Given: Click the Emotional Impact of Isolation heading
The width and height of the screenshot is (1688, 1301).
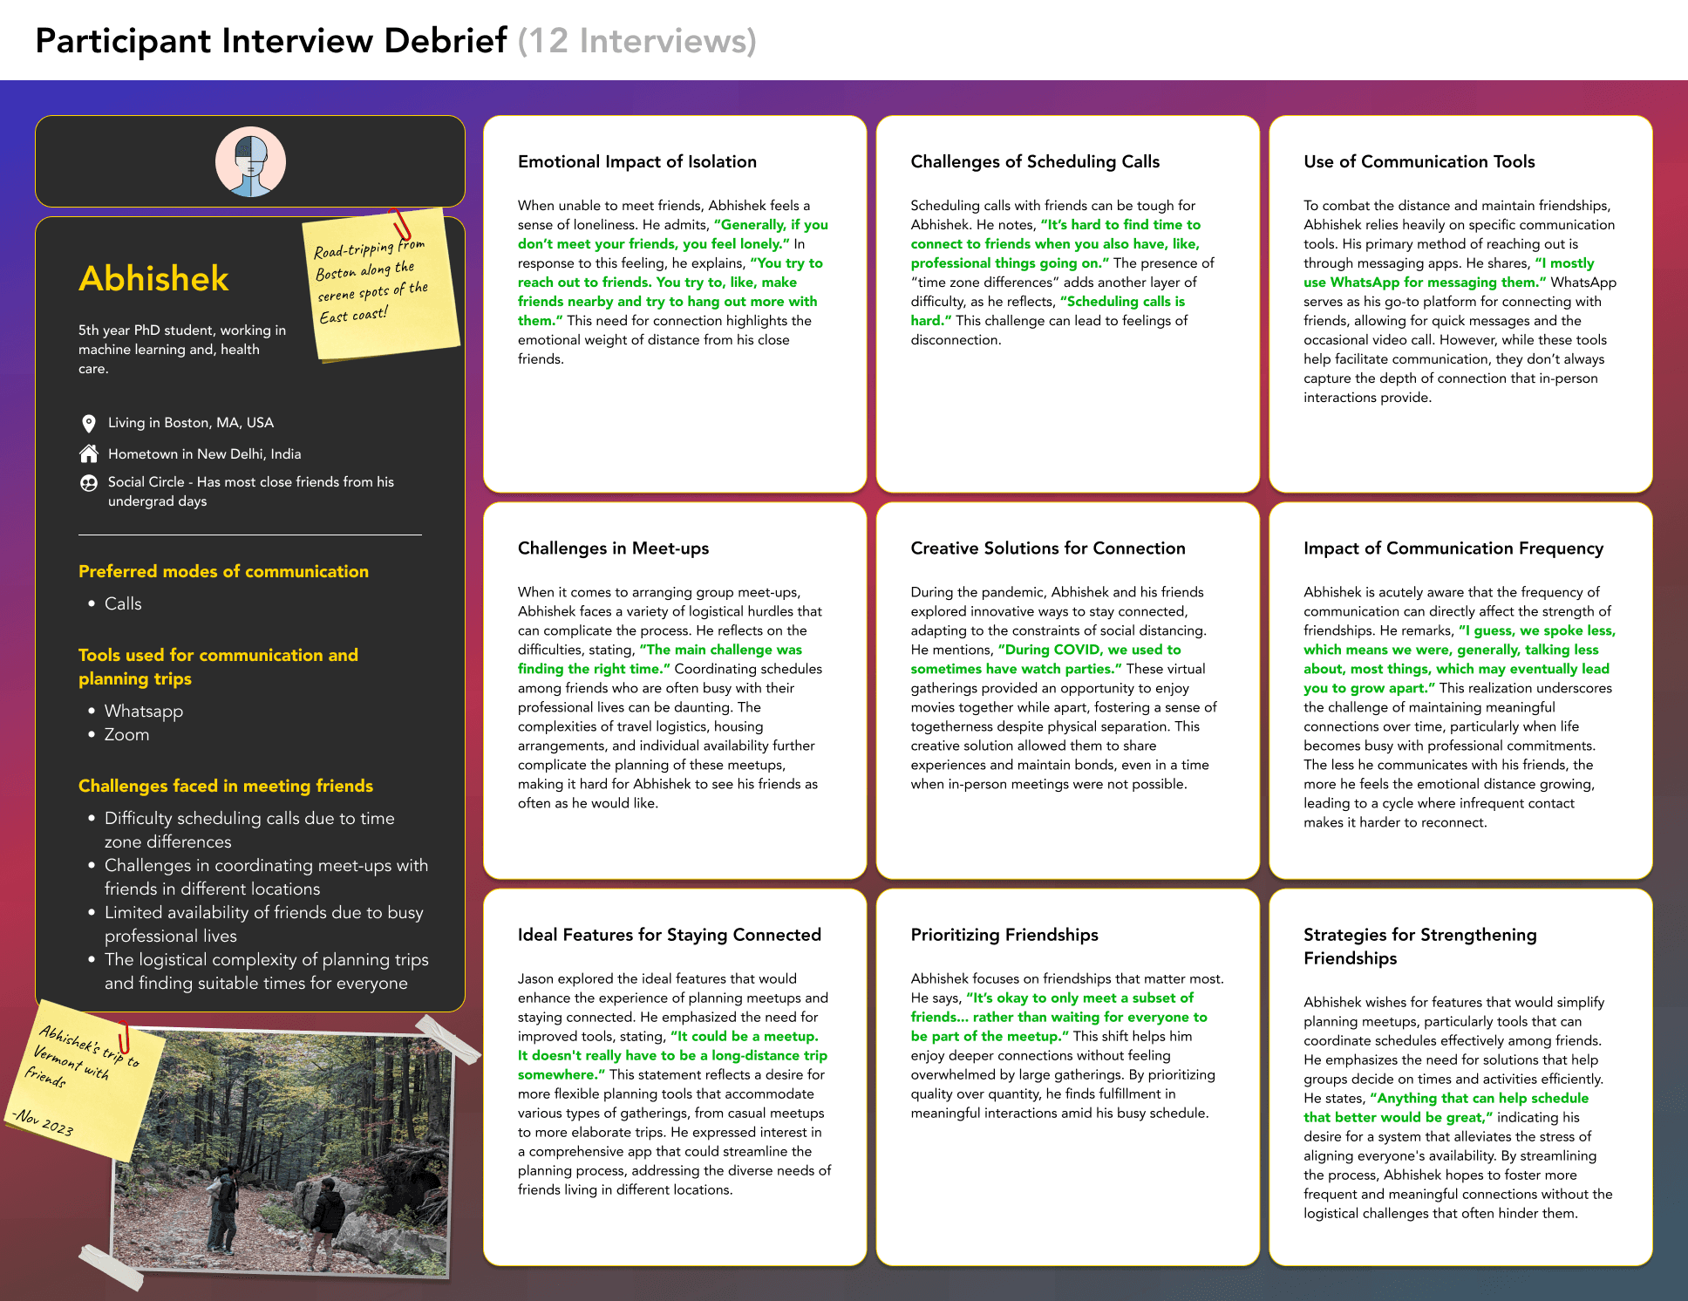Looking at the screenshot, I should point(636,161).
